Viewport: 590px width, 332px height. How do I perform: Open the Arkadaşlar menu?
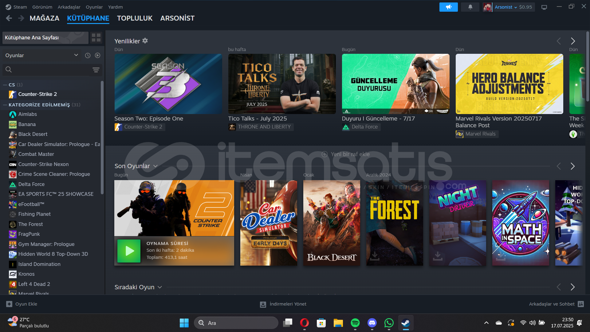[x=69, y=7]
